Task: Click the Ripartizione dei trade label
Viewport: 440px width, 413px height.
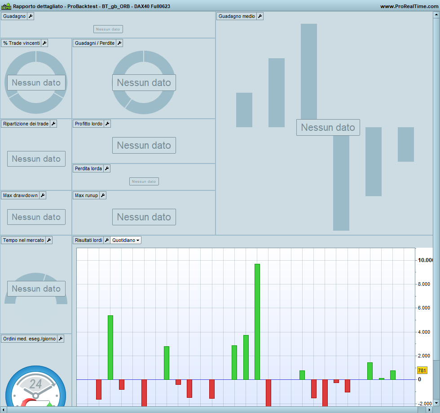Action: tap(26, 124)
